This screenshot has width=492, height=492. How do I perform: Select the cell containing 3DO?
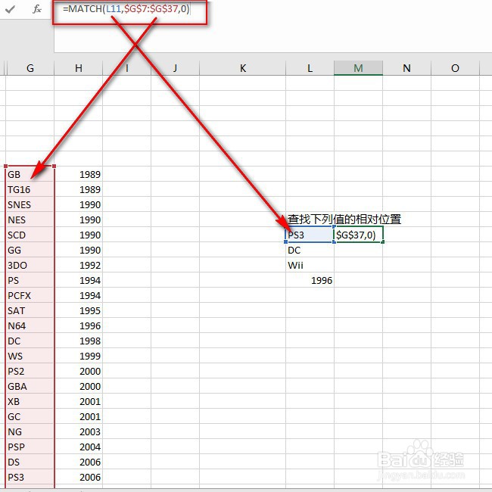pos(30,265)
